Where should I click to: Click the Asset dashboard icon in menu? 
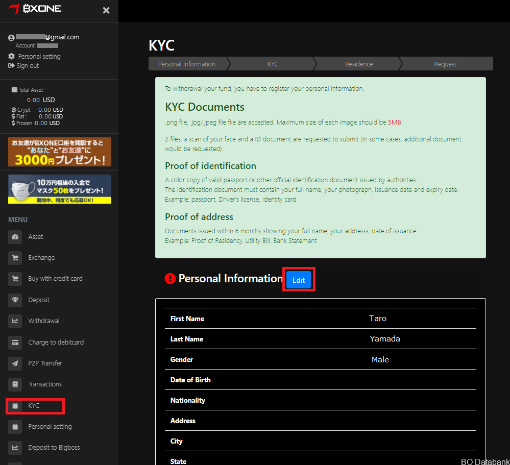pos(15,237)
